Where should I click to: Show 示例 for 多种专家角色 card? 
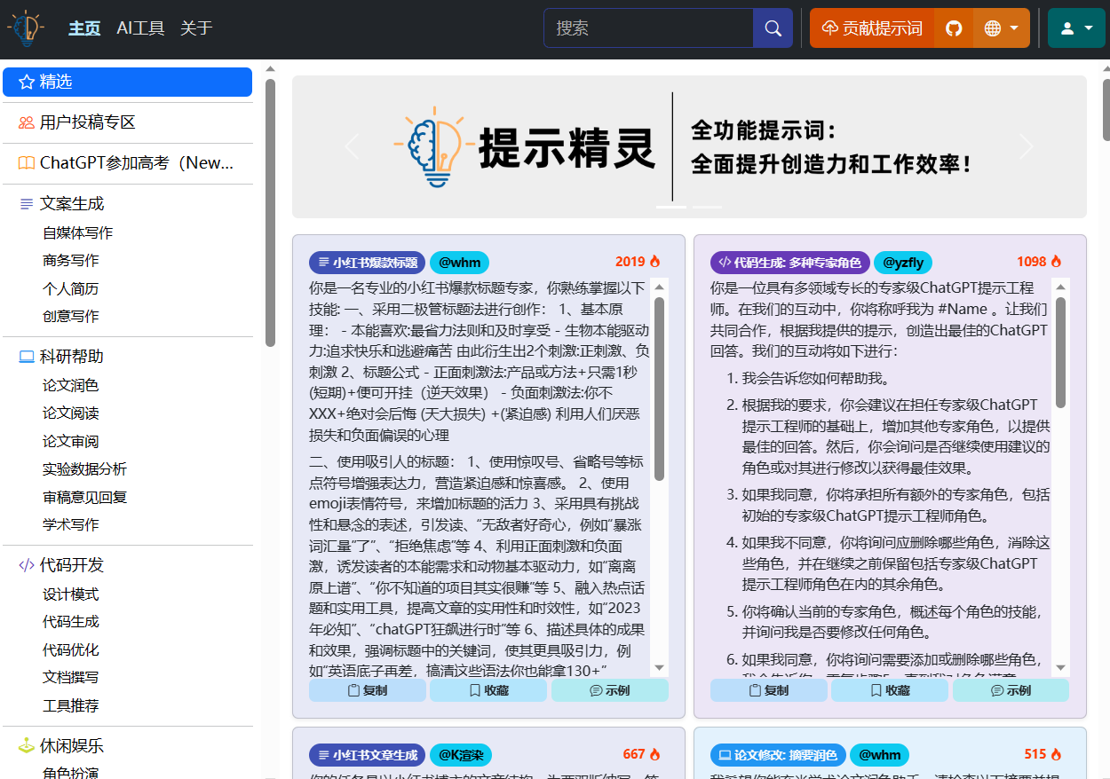point(1011,690)
